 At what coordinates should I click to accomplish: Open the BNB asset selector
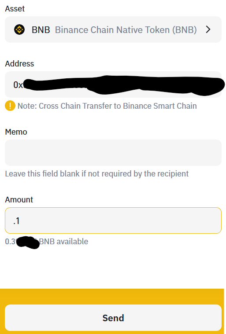click(113, 29)
